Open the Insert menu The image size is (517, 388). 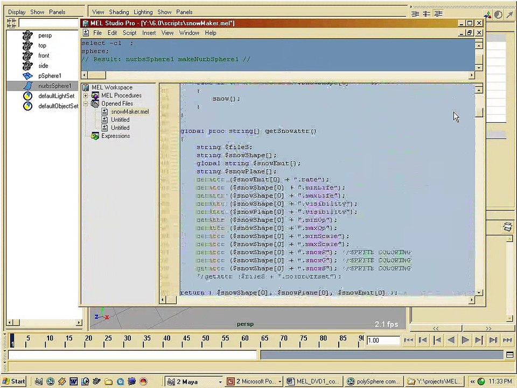149,33
